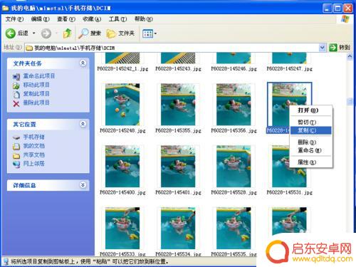Open the Back button history dropdown arrow

point(33,33)
